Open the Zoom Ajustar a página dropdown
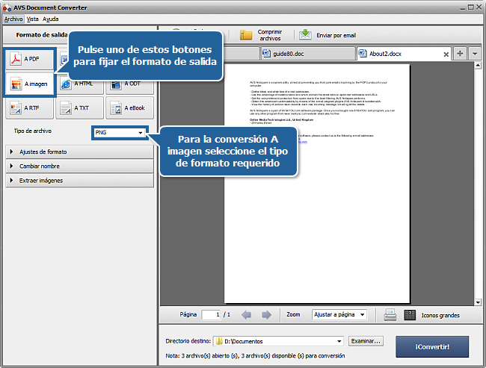Viewport: 486px width, 368px height. tap(339, 314)
